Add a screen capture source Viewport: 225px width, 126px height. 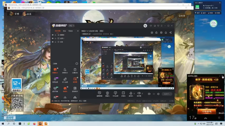tap(99, 94)
